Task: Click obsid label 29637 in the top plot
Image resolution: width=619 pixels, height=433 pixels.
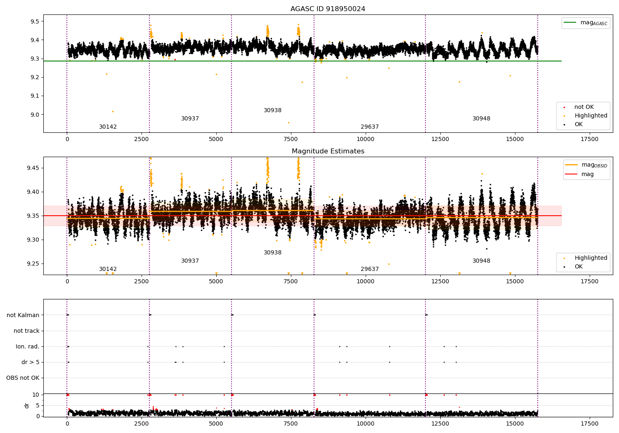Action: pyautogui.click(x=369, y=127)
